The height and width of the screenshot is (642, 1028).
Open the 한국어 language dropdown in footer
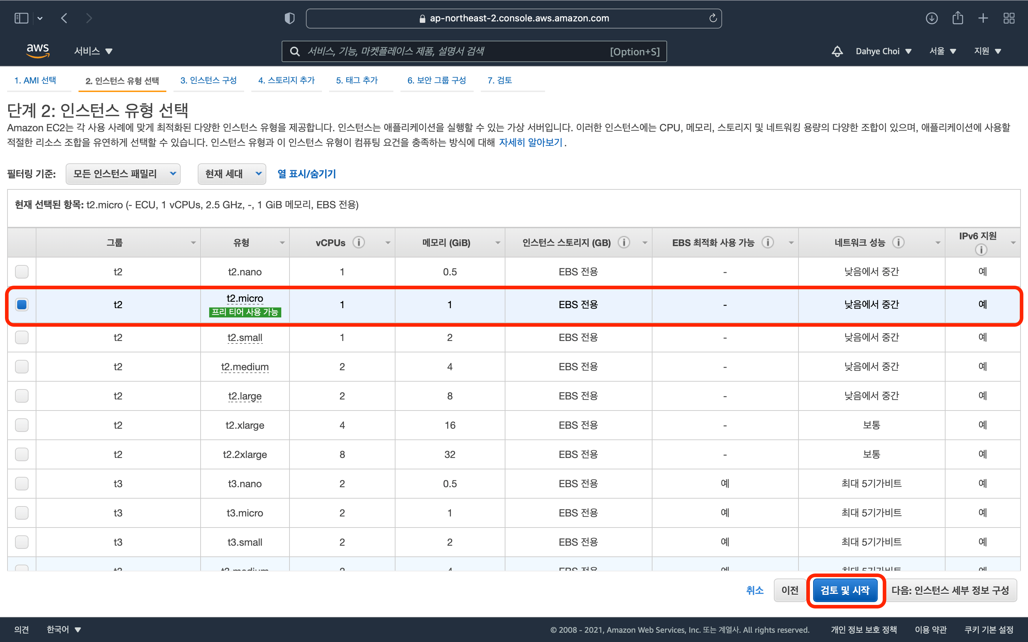(x=64, y=629)
